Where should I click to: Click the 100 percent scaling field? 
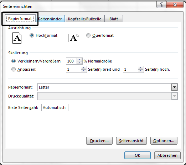click(x=71, y=61)
